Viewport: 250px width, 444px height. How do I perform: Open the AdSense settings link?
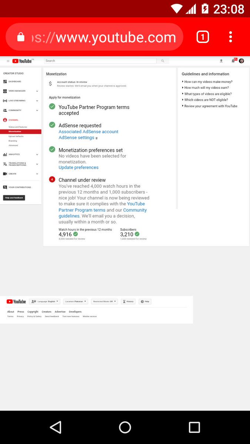76,138
